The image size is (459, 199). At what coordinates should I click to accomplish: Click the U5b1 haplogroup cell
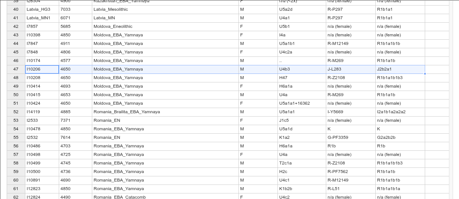302,26
